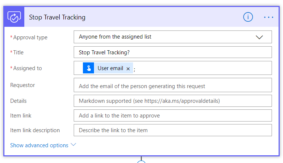Focus the Requestor email field

click(x=172, y=85)
